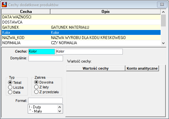Click the Cecha description field containing Kolor

(x=89, y=51)
